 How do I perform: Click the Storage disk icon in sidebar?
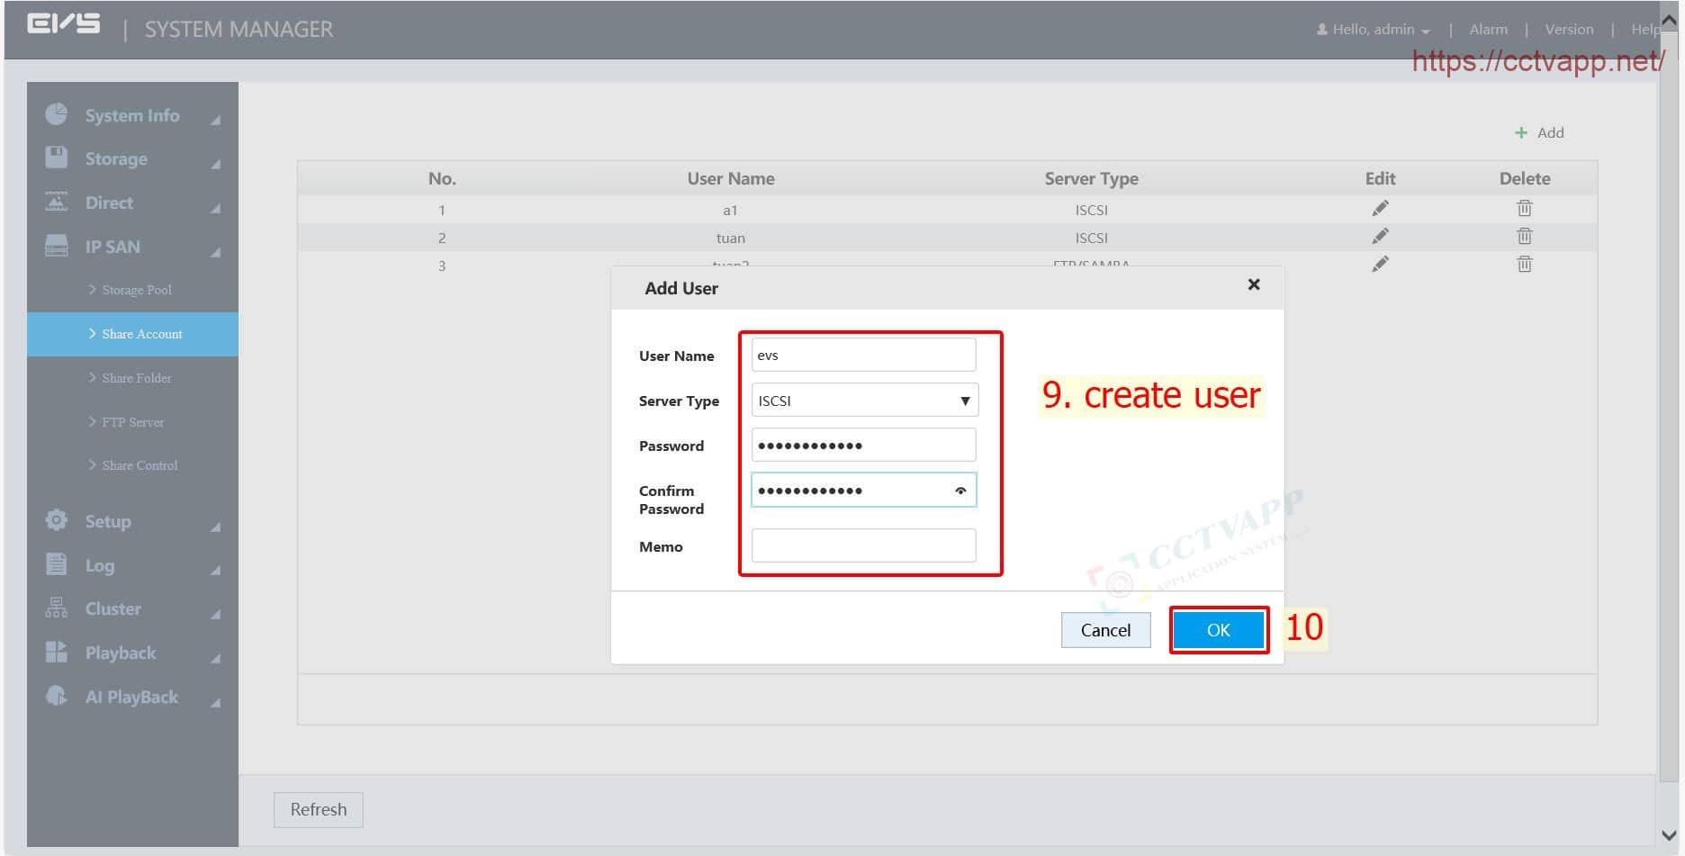point(56,158)
